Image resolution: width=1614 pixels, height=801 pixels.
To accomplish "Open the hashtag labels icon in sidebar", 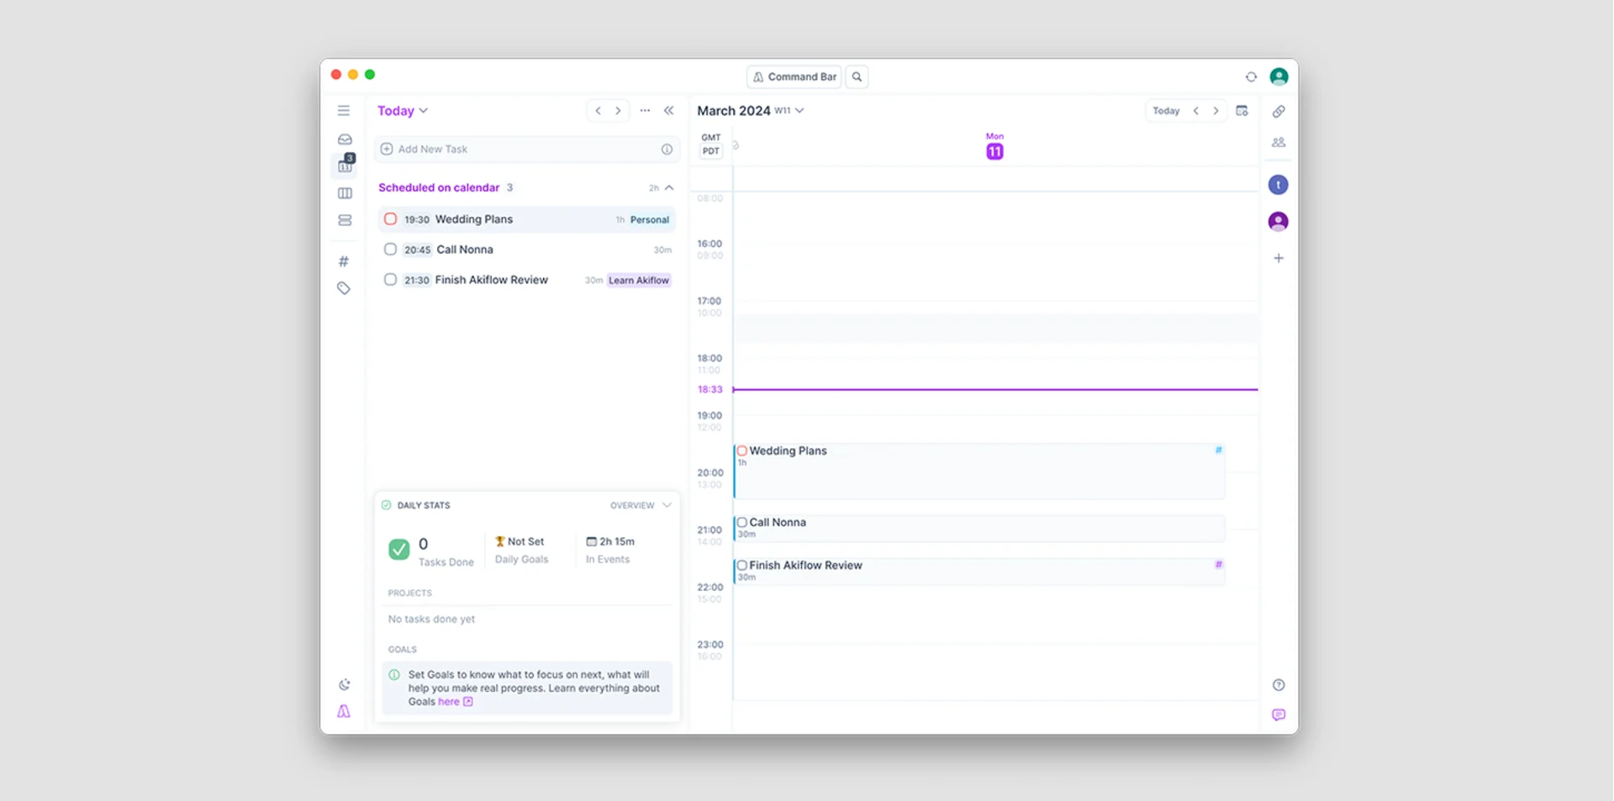I will pos(344,261).
